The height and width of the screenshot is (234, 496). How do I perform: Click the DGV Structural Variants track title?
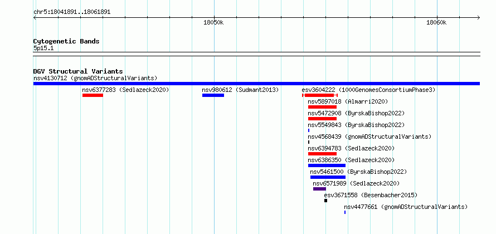(78, 71)
